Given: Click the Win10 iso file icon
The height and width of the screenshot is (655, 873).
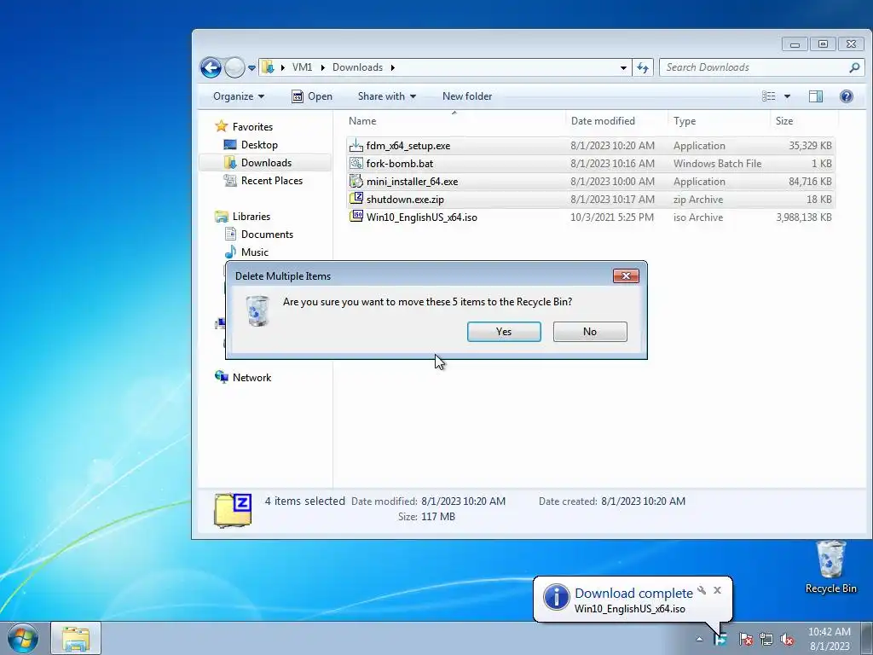Looking at the screenshot, I should (x=356, y=217).
